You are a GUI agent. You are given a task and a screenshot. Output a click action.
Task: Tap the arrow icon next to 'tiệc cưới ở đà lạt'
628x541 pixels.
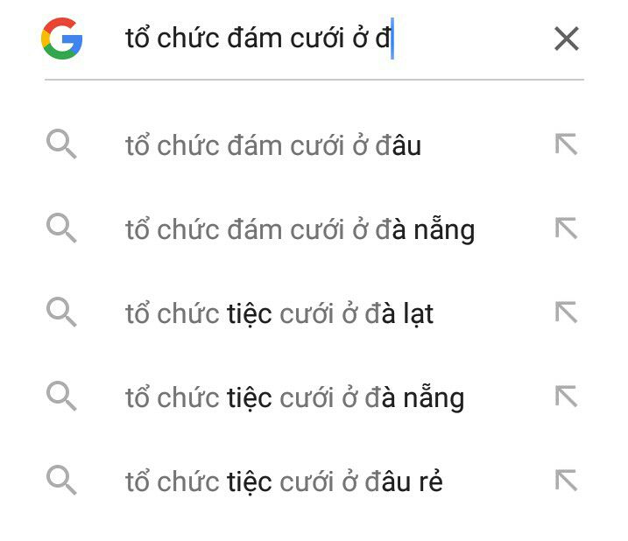pyautogui.click(x=567, y=312)
